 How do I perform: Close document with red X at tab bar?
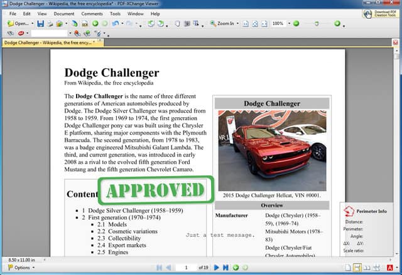395,43
